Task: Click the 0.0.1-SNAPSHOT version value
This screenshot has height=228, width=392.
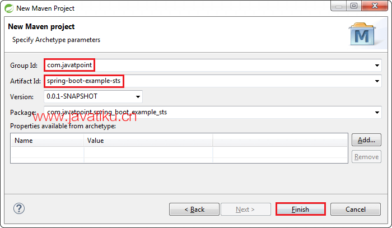Action: 72,96
